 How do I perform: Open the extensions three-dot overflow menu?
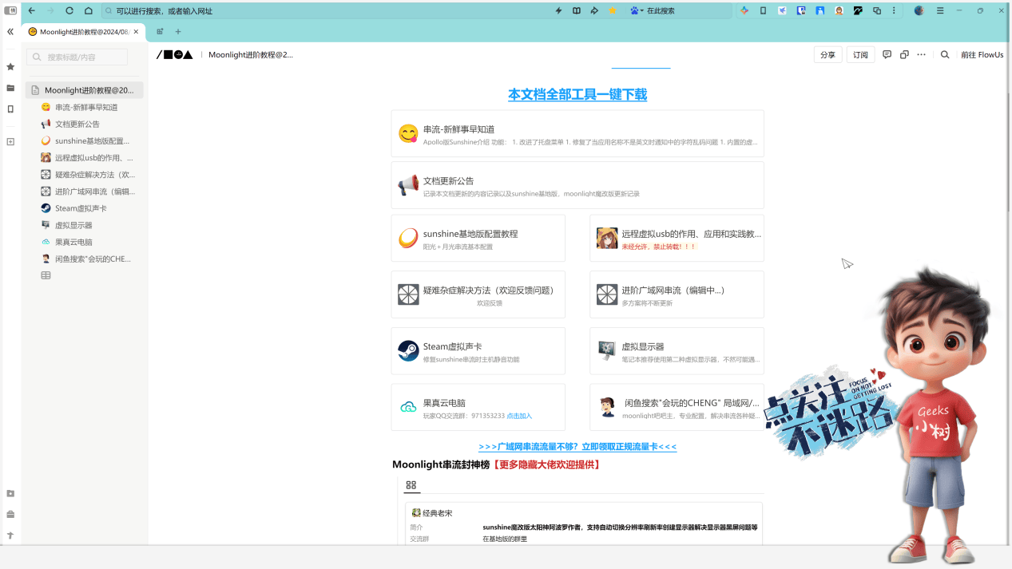coord(894,11)
